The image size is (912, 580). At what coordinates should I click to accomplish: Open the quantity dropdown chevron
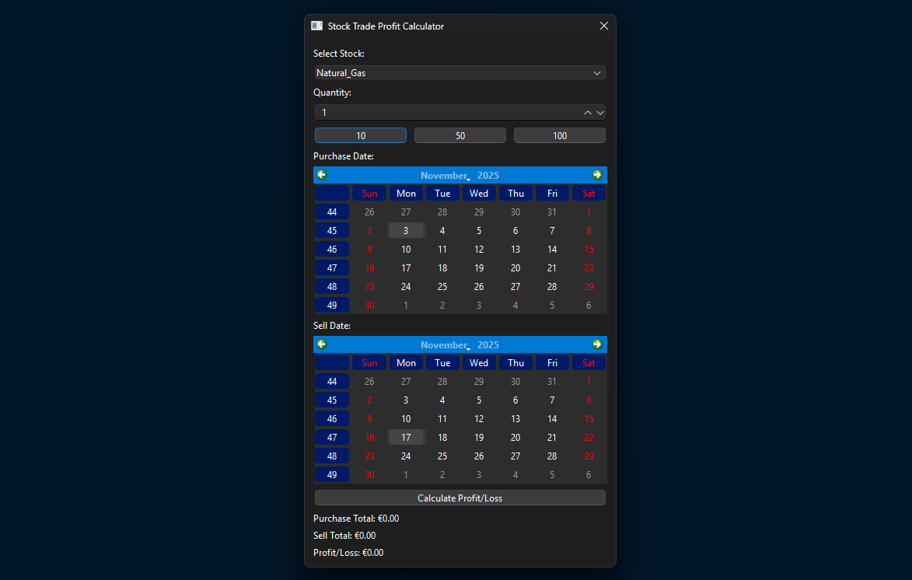point(599,112)
